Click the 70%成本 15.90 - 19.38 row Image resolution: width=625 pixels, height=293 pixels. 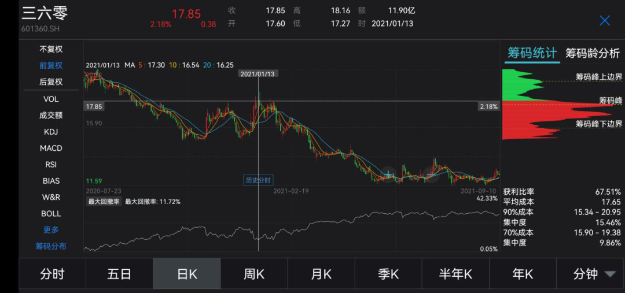pyautogui.click(x=562, y=232)
